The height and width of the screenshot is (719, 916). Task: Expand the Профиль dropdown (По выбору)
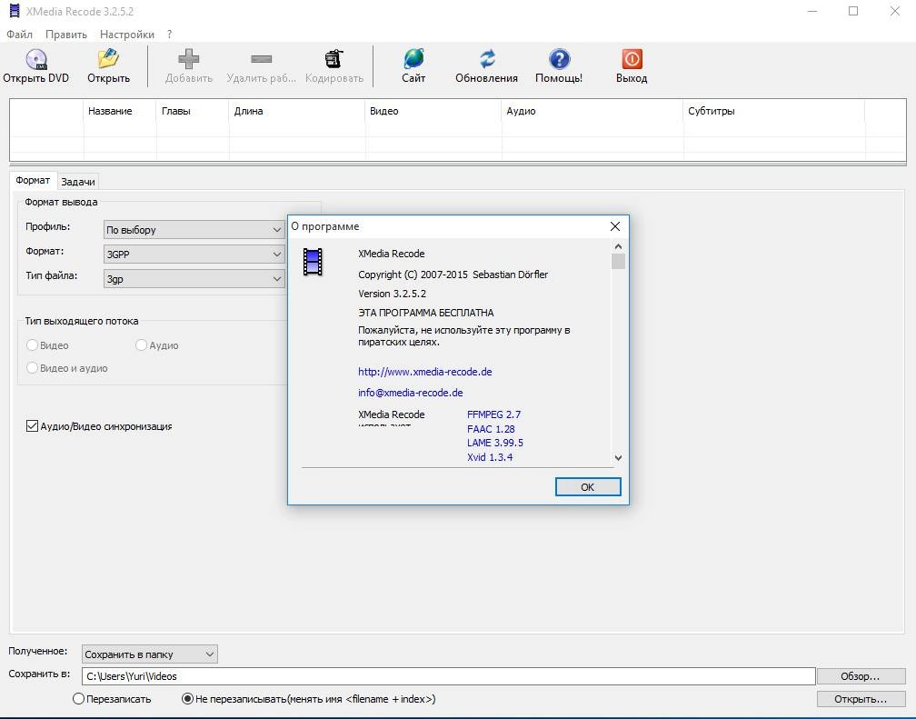194,230
